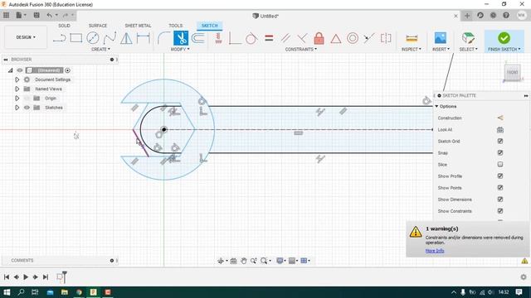The height and width of the screenshot is (298, 531).
Task: Select the Untitled document tab
Action: (x=265, y=16)
